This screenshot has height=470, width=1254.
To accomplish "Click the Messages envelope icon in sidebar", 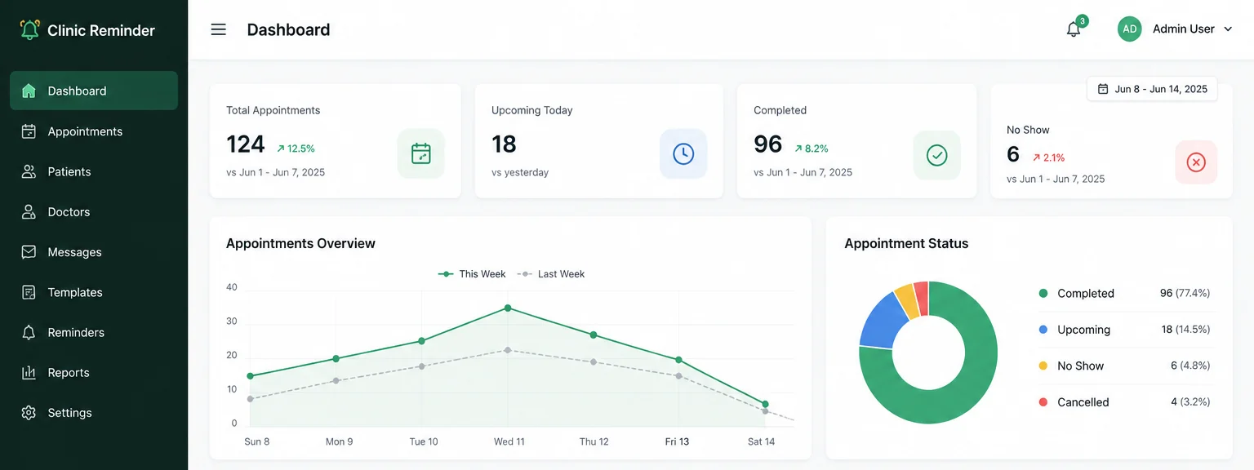I will [29, 252].
